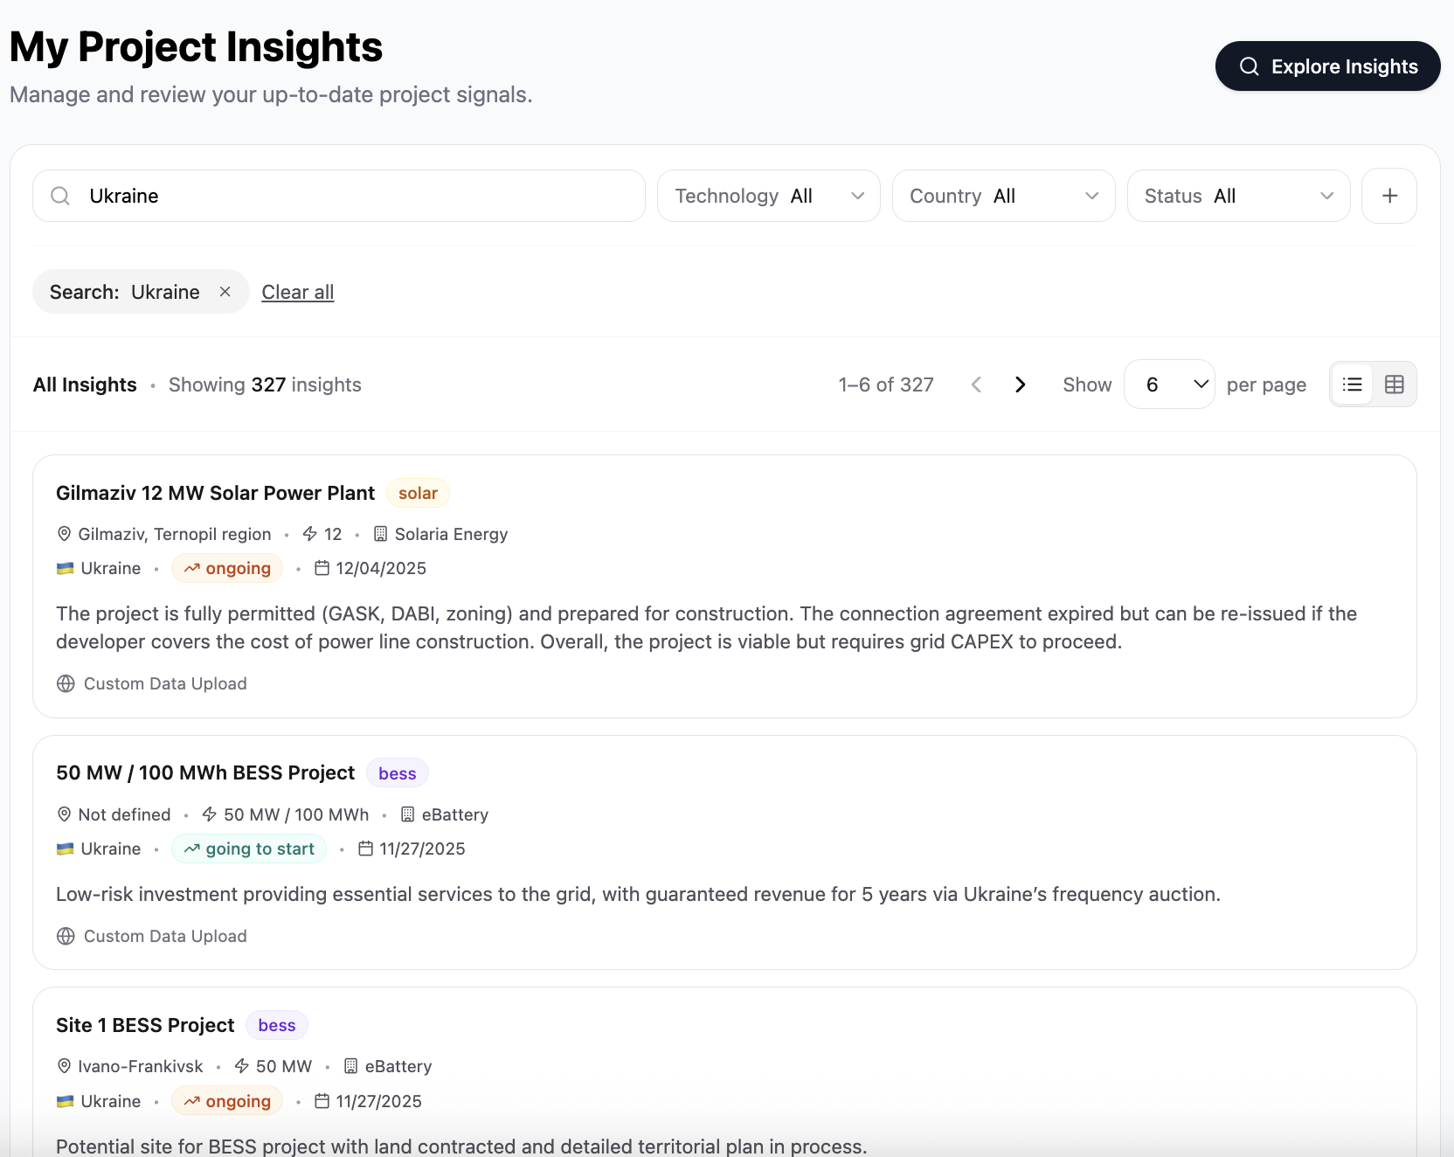Screen dimensions: 1454x1157
Task: Click globe icon in 50 MW / 100 MWh card
Action: (66, 936)
